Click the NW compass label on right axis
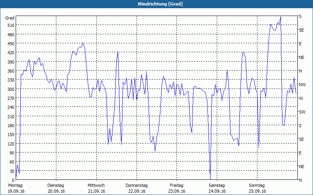This screenshot has width=313, height=195. pos(302,85)
